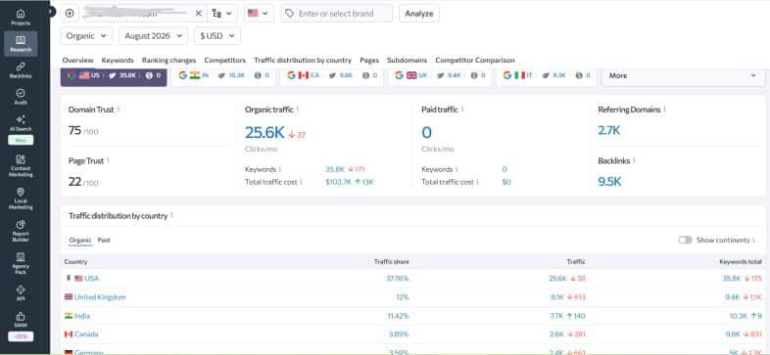Click the 2.7K Referring Domains value

609,130
